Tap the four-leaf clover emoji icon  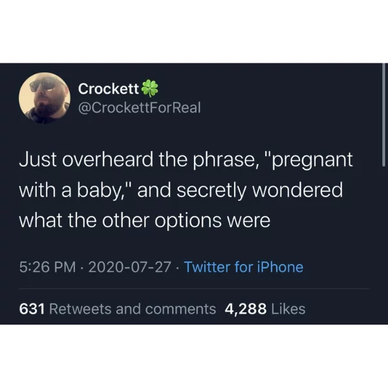click(150, 88)
